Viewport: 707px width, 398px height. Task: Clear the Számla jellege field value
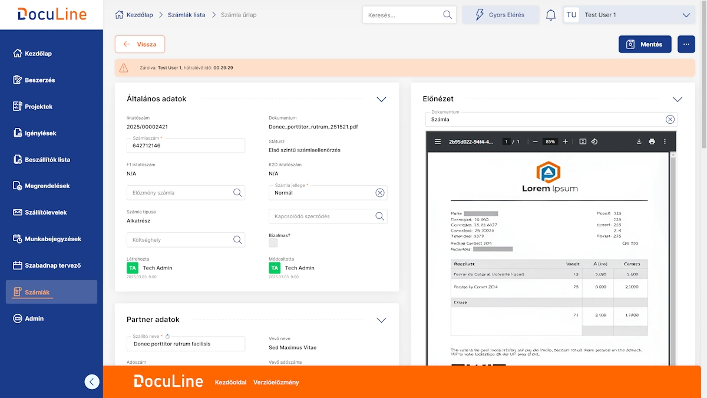point(379,193)
